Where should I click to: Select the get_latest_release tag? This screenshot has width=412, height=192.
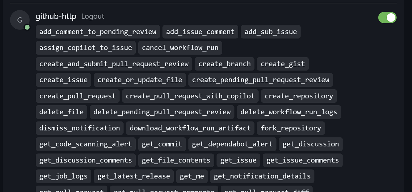pyautogui.click(x=134, y=176)
